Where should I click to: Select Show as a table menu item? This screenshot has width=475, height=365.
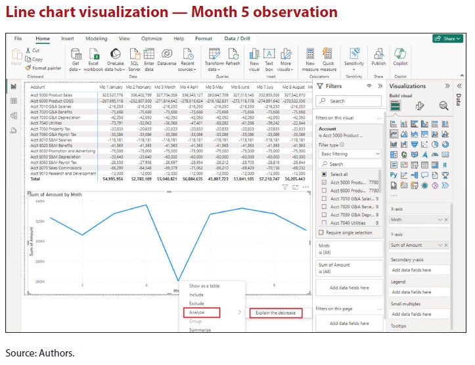[204, 286]
